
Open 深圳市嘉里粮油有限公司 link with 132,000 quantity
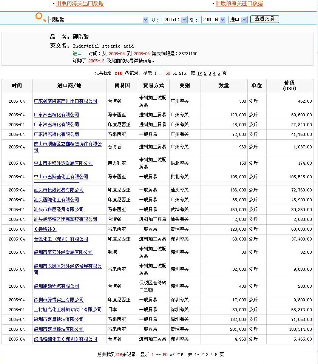59,319
